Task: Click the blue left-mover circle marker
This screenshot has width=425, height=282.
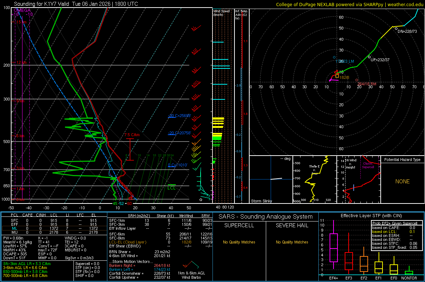Action: (334, 57)
